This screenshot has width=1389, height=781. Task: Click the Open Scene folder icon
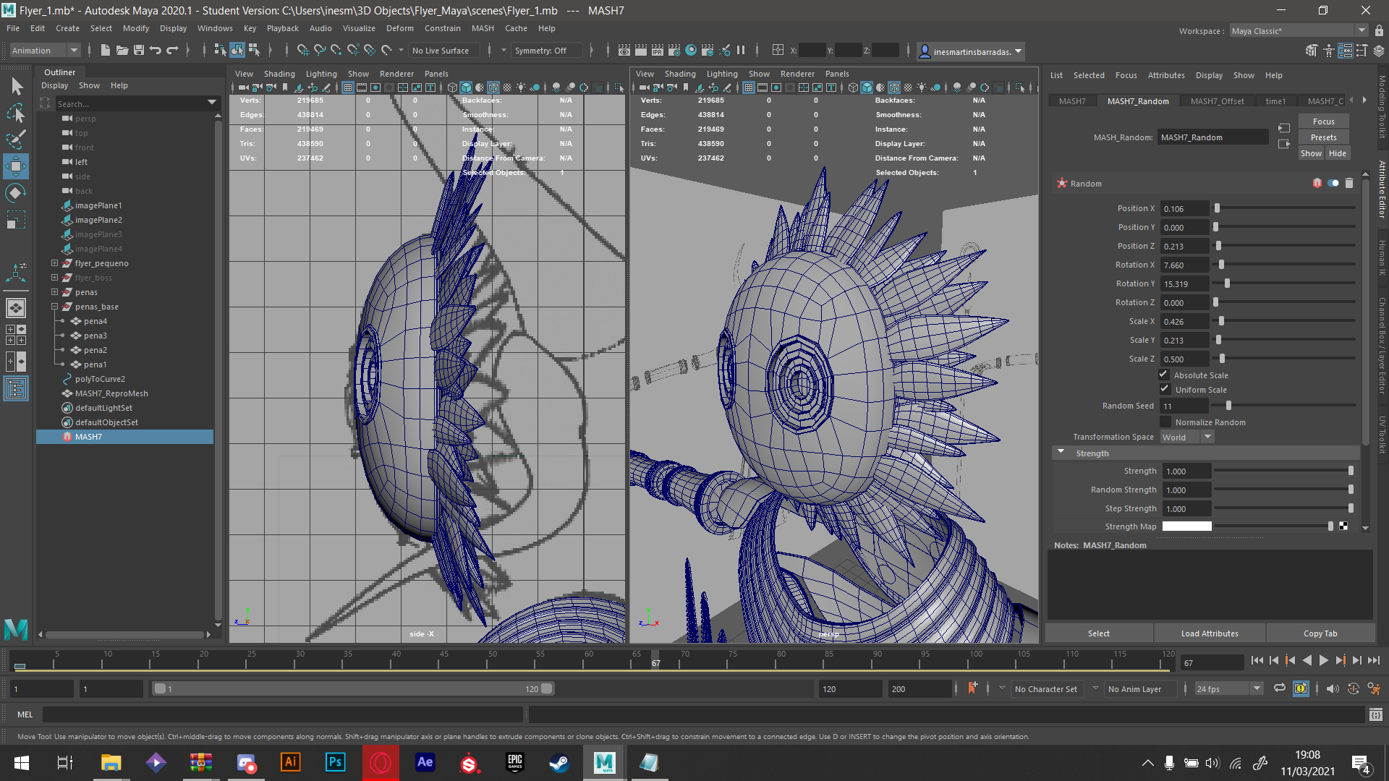[122, 50]
